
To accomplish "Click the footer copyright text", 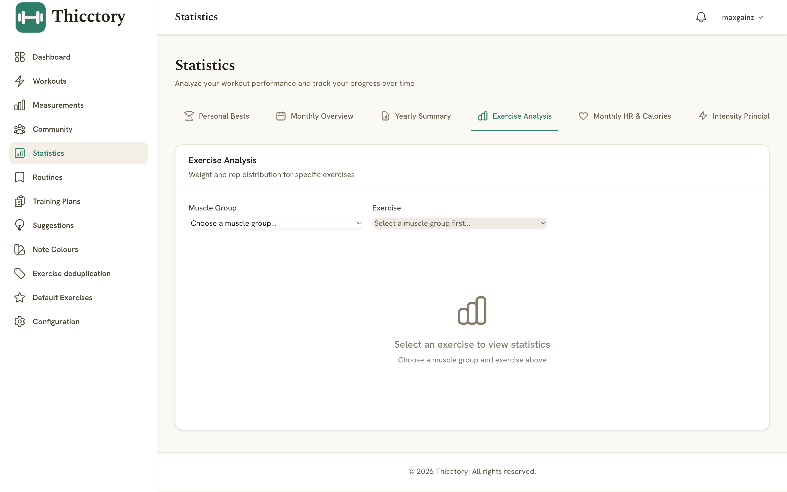I will tap(472, 471).
